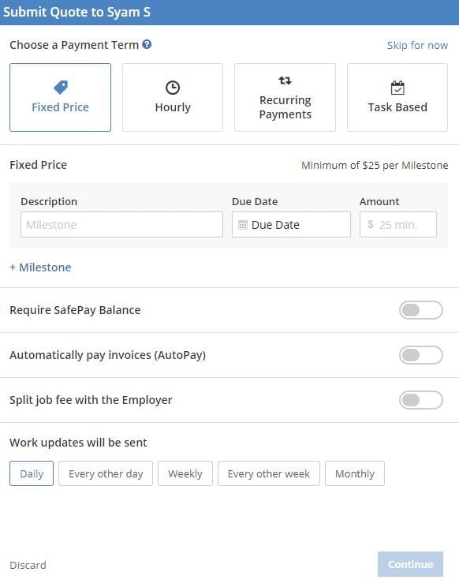Select Weekly work updates
Screen dimensions: 459x587
(185, 473)
